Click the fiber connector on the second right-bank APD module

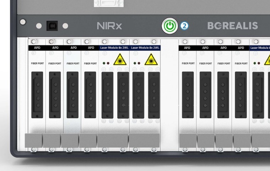(205, 95)
